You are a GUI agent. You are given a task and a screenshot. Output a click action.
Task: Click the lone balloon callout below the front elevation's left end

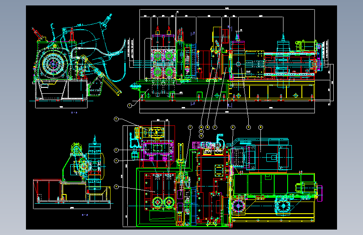pos(130,106)
